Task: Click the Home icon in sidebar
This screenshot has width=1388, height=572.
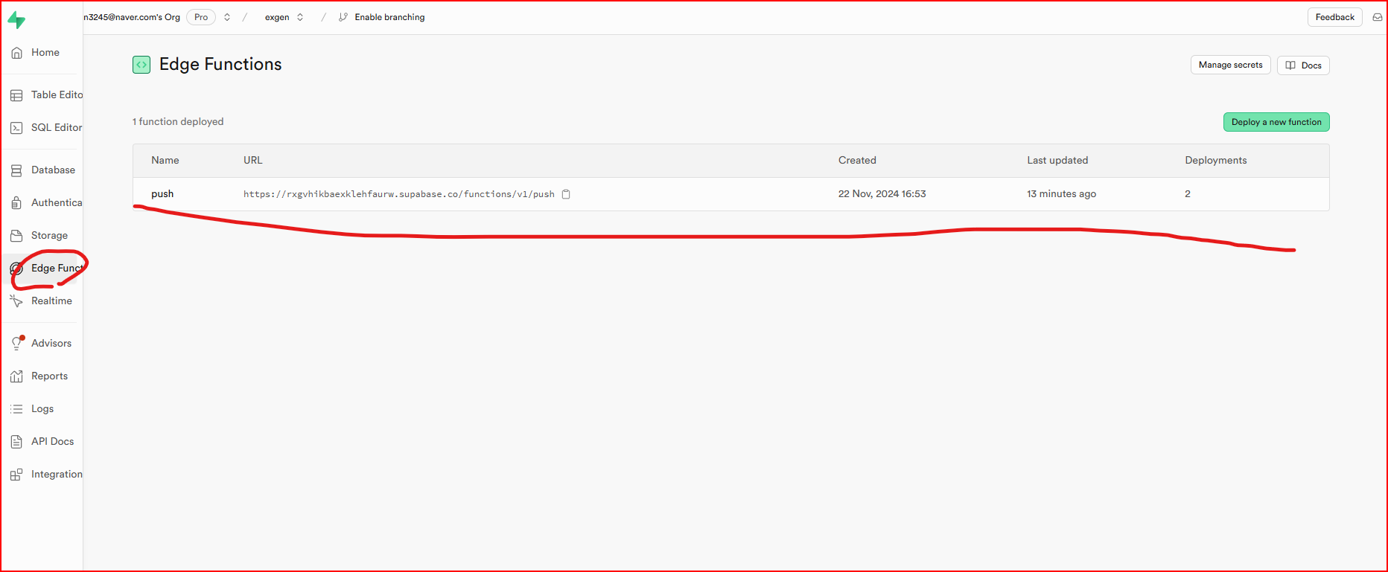Action: pyautogui.click(x=16, y=53)
